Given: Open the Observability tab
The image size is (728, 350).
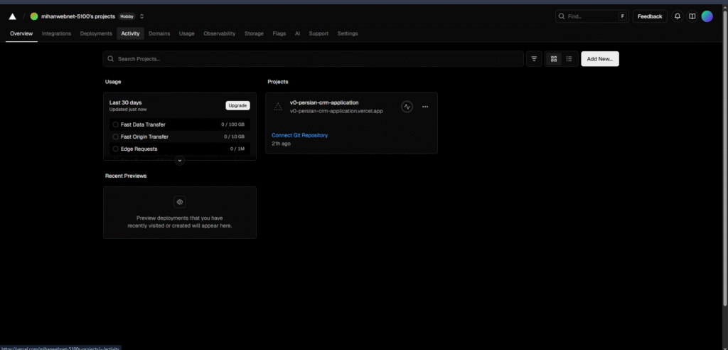Looking at the screenshot, I should 219,33.
